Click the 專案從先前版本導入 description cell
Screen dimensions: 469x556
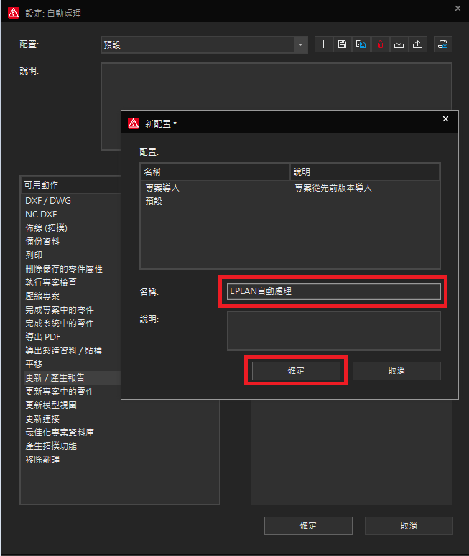pos(333,187)
